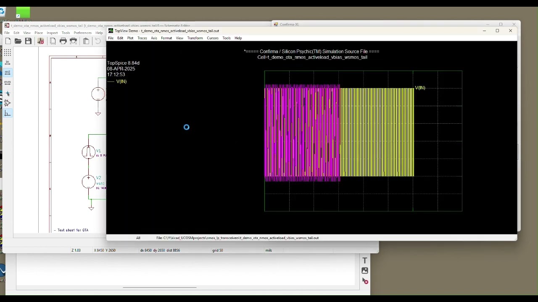Screen dimensions: 538x302
Task: Open Transform menu in TopView
Action: coord(195,38)
